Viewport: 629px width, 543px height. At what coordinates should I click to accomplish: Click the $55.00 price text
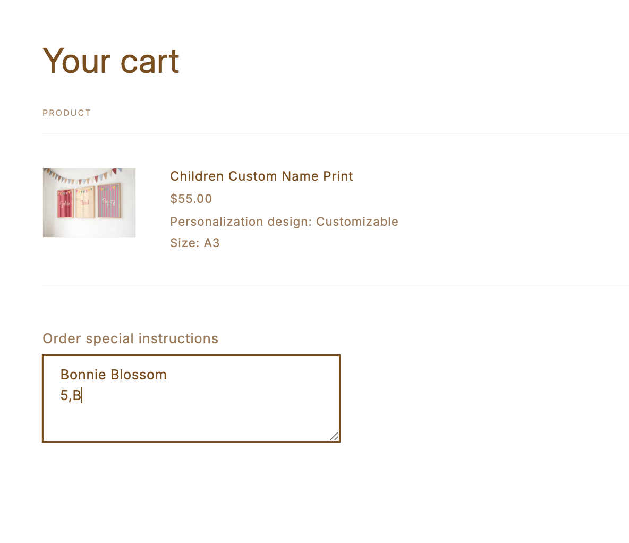tap(191, 199)
